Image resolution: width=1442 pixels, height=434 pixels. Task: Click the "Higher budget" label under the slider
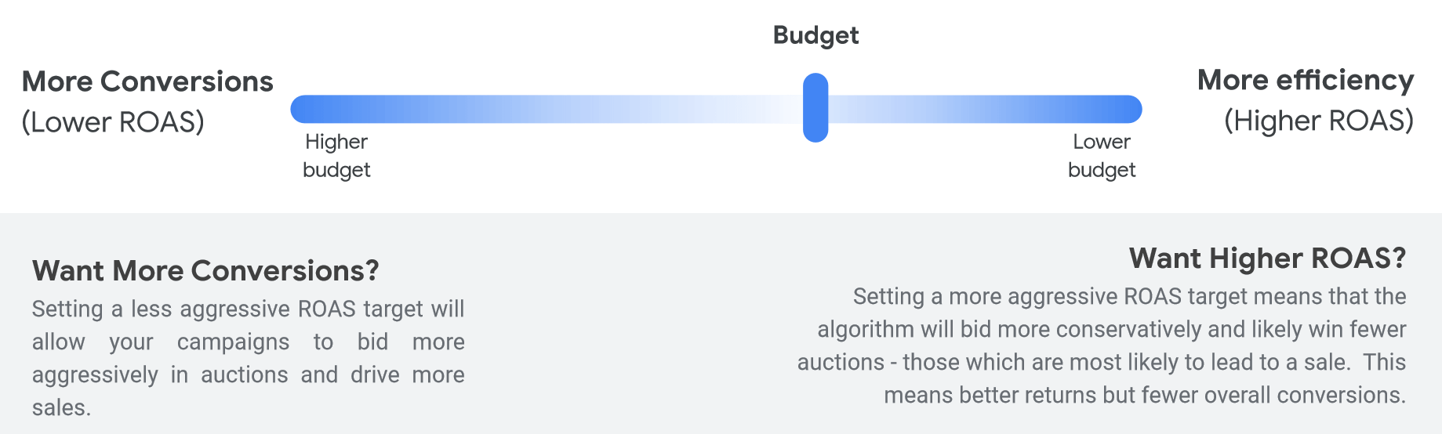[x=336, y=156]
